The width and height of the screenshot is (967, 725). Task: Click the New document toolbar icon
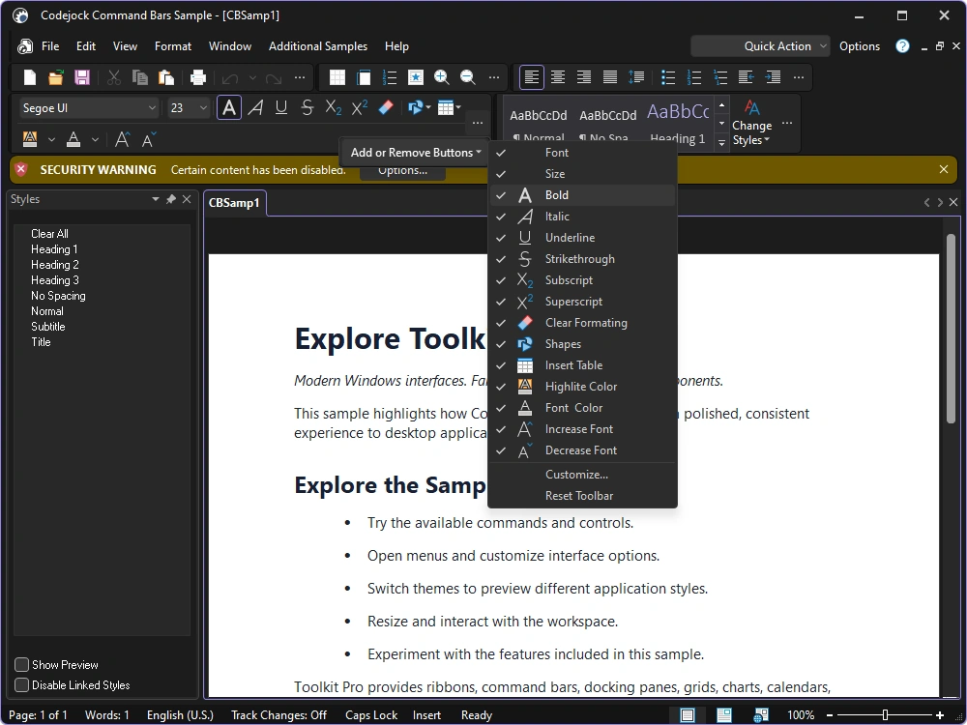(30, 77)
